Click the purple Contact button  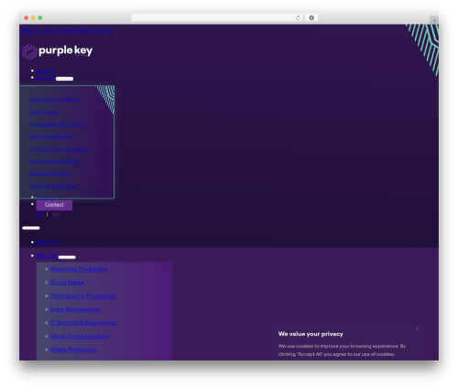click(x=54, y=205)
